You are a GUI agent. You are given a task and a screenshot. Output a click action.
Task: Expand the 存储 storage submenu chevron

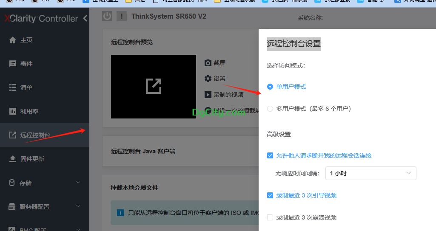pyautogui.click(x=78, y=183)
